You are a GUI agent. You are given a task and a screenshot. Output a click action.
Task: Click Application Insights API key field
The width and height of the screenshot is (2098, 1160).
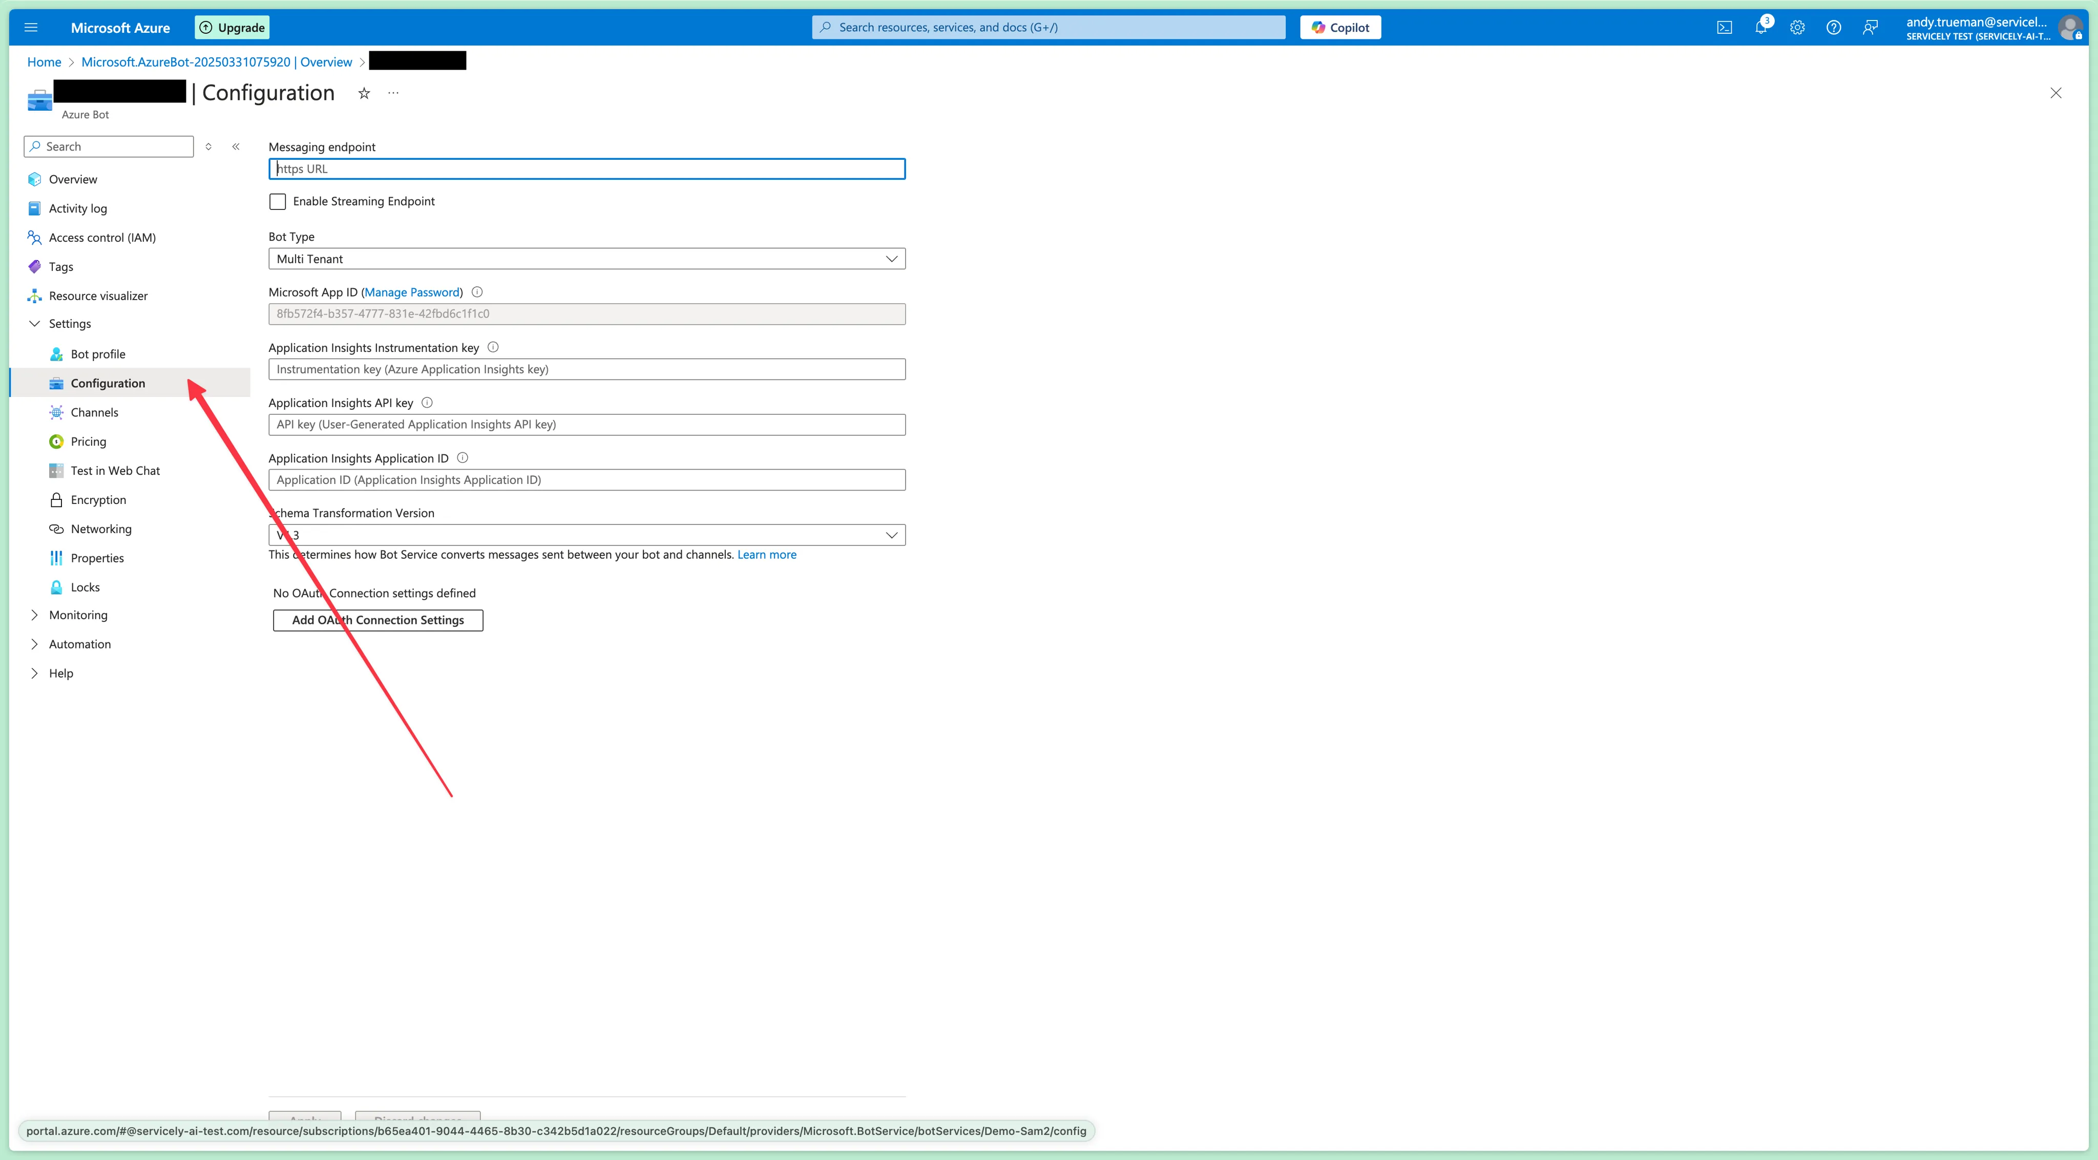pyautogui.click(x=587, y=425)
